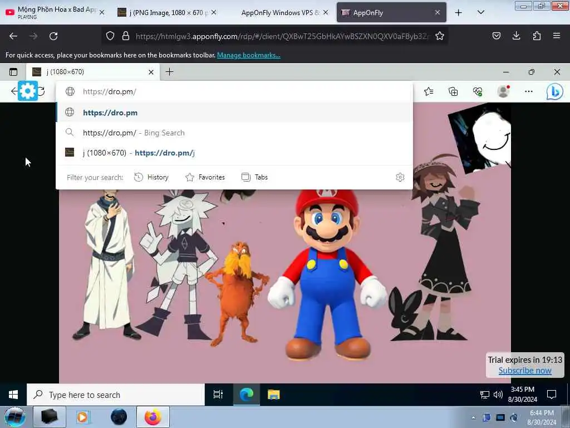This screenshot has width=570, height=428.
Task: Switch to Mộng Phồn Hoa YouTube tab
Action: (55, 12)
